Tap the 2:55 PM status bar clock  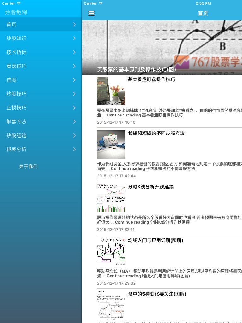[x=203, y=3]
